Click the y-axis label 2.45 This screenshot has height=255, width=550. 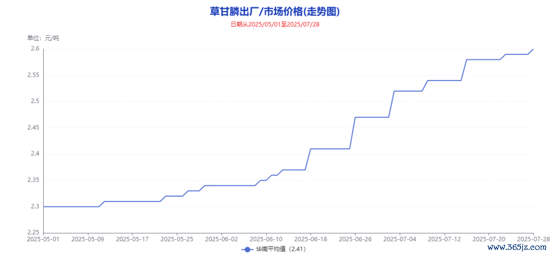(33, 128)
